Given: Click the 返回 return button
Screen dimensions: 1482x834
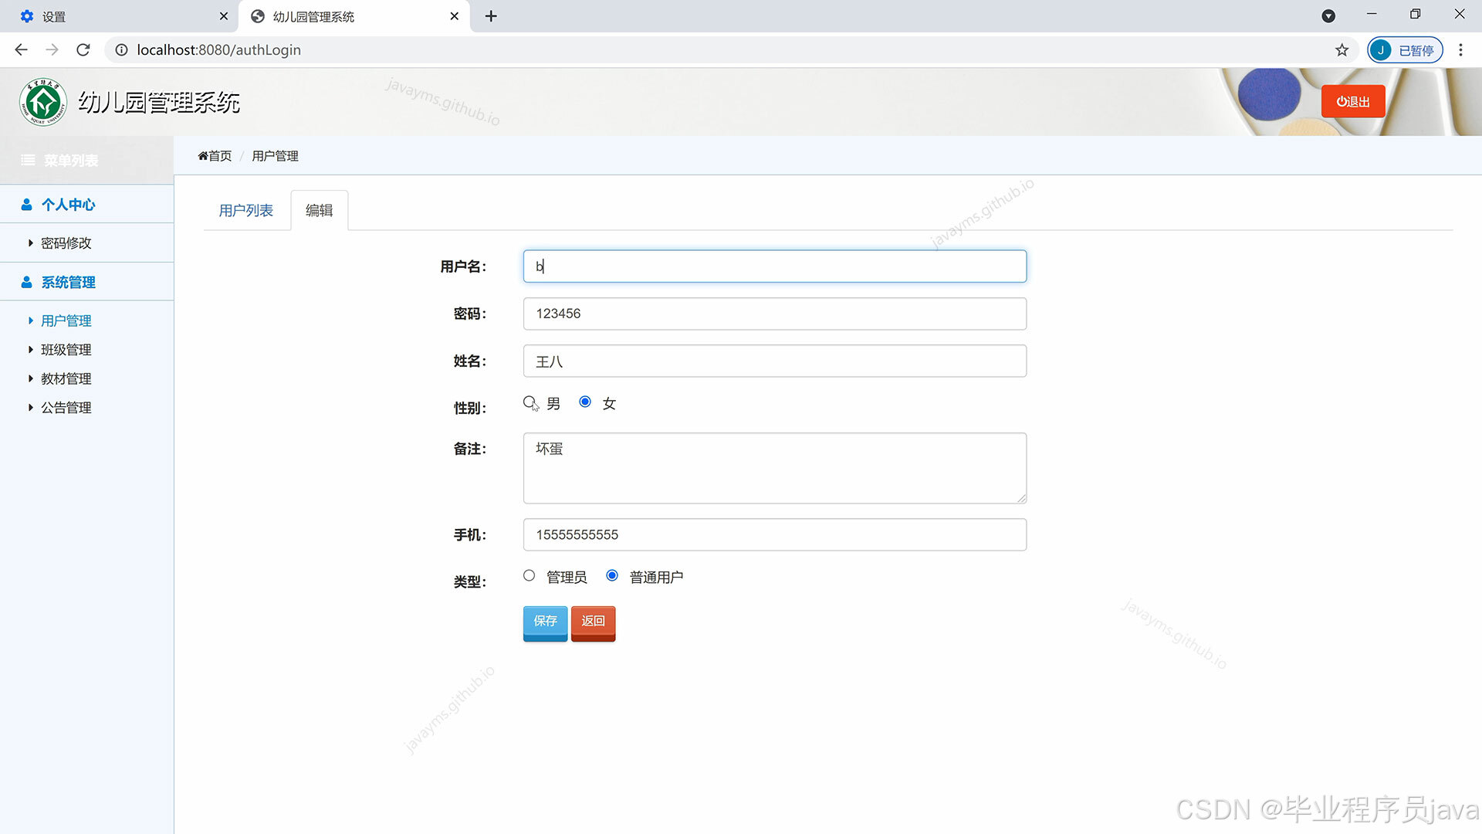Looking at the screenshot, I should pos(593,622).
